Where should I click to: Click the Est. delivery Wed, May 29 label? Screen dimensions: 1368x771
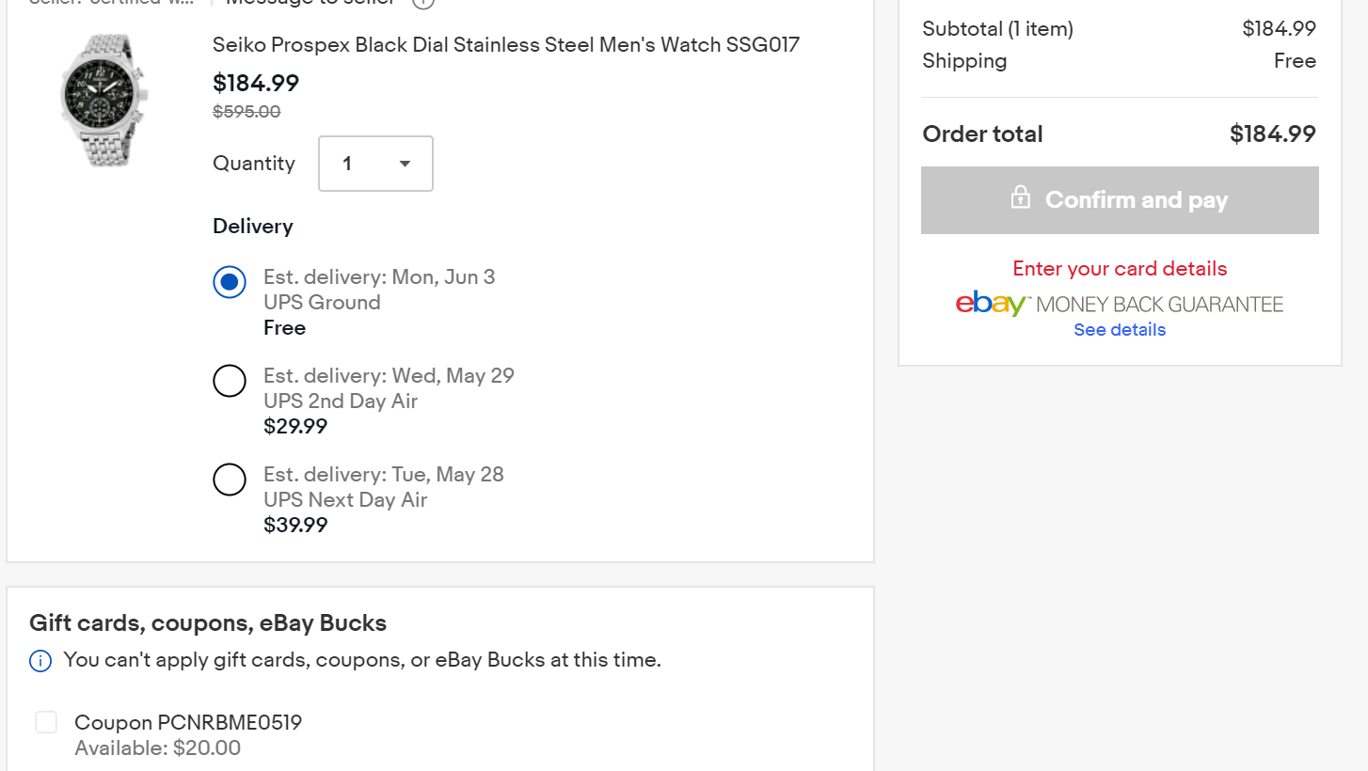[389, 375]
